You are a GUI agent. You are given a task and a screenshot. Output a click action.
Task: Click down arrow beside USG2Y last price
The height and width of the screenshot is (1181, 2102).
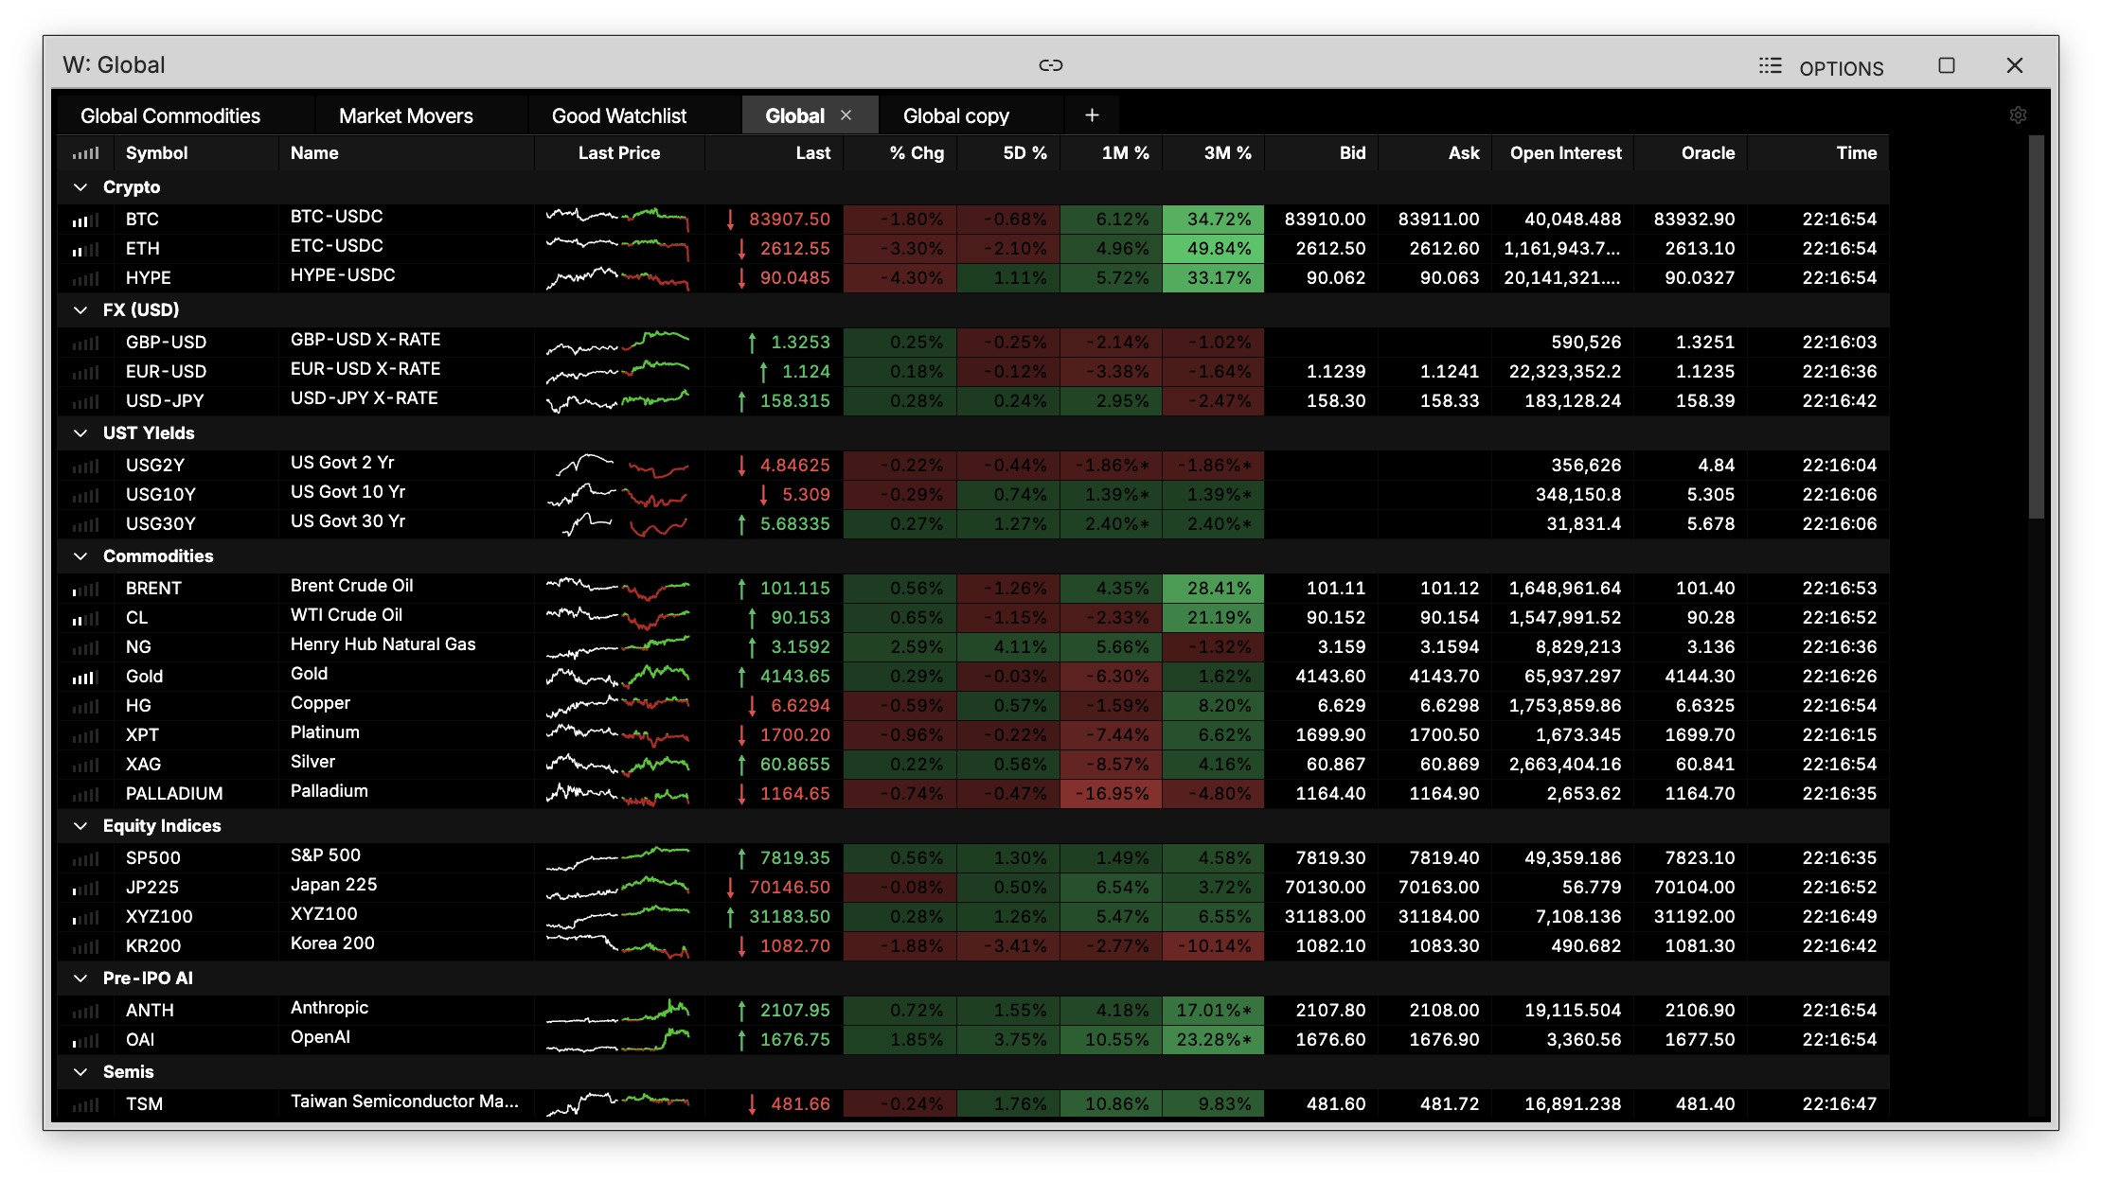click(741, 466)
